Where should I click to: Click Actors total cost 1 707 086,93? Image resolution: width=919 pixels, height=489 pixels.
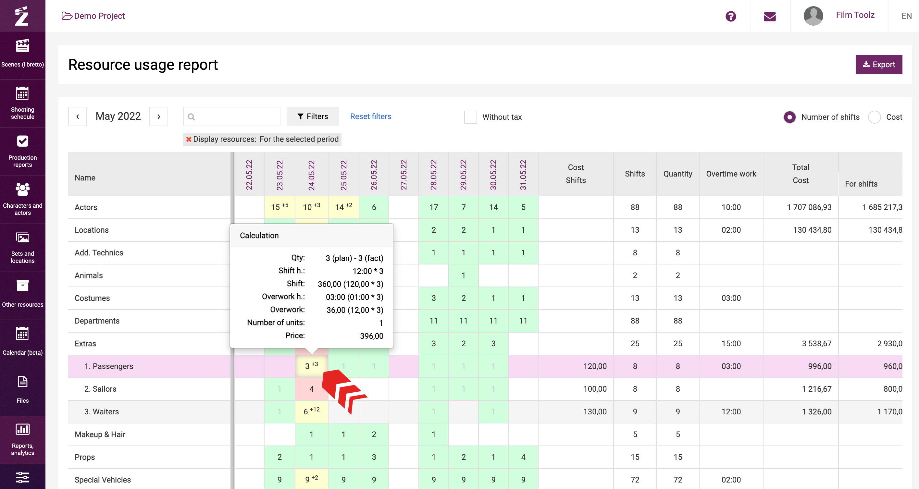point(809,207)
